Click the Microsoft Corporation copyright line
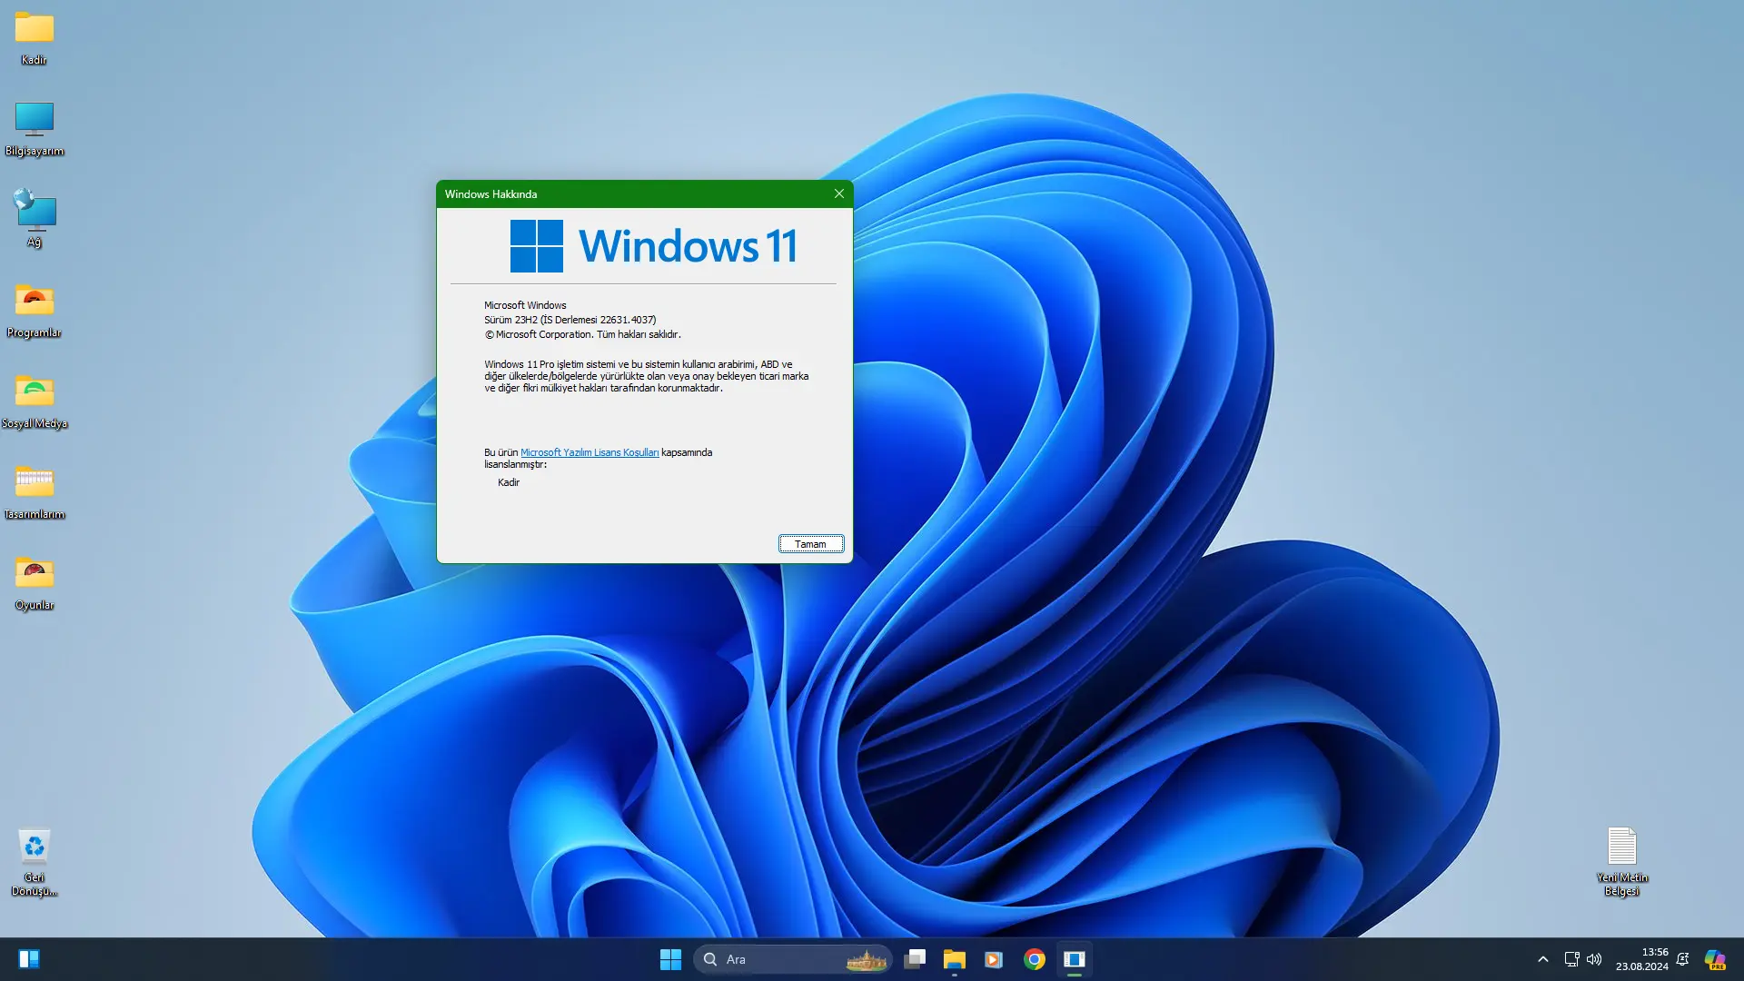The height and width of the screenshot is (981, 1744). pos(582,334)
